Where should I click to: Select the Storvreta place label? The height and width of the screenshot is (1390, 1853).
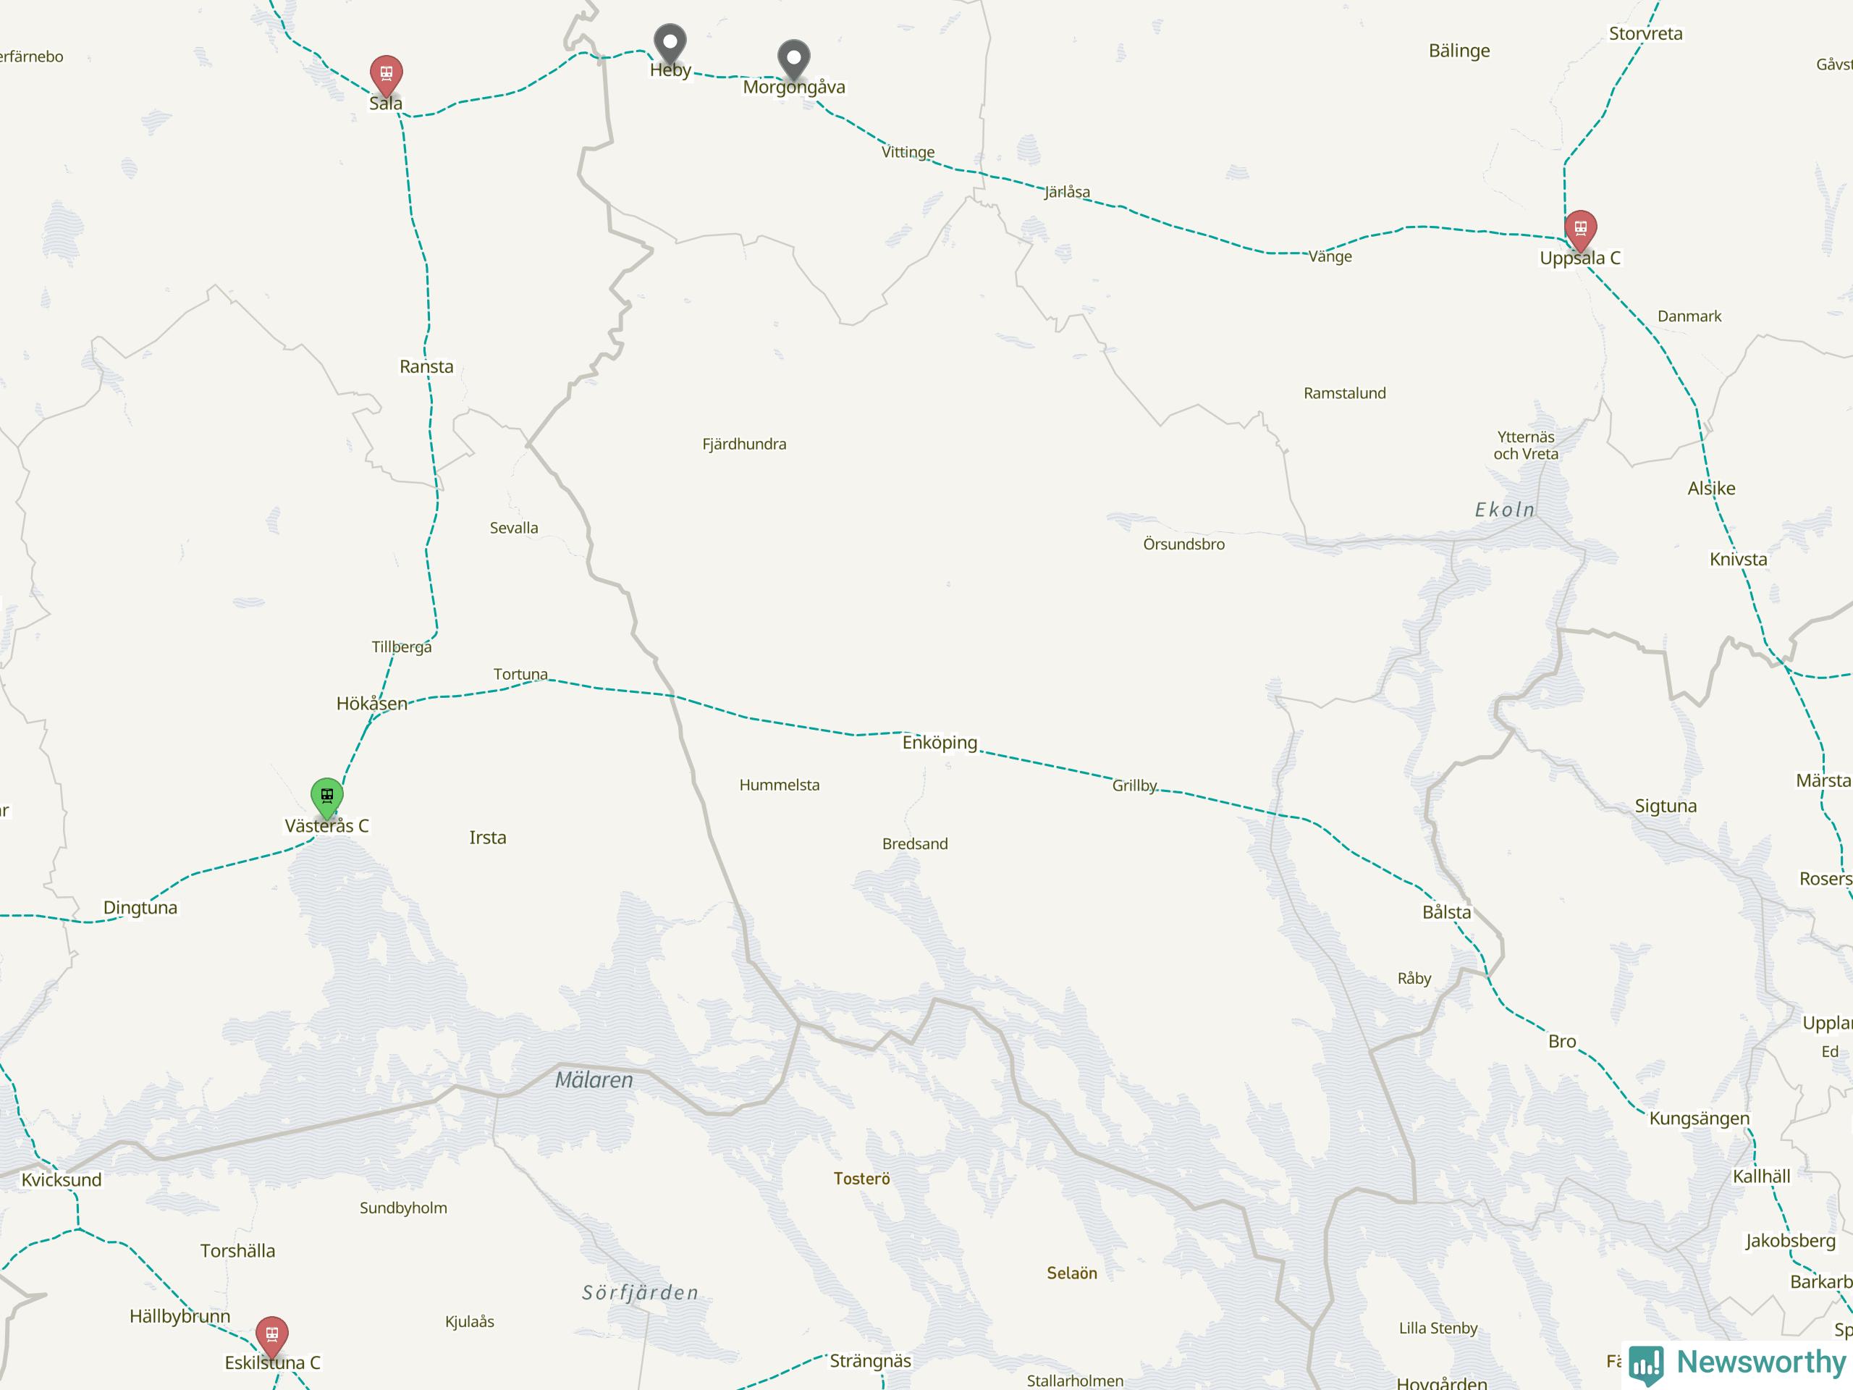1645,33
